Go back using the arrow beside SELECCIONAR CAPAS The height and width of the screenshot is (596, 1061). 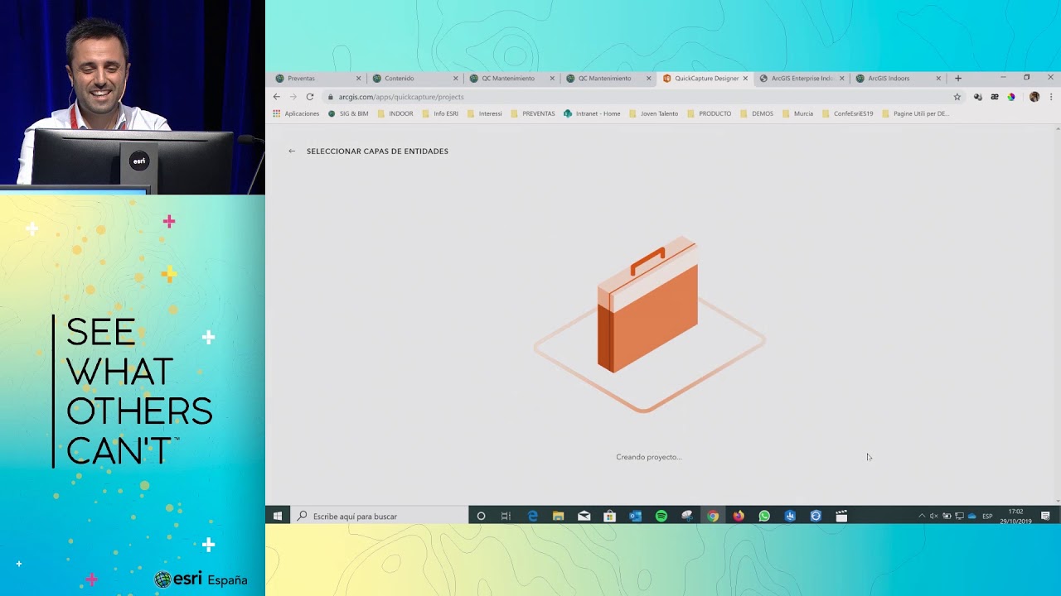(x=292, y=151)
